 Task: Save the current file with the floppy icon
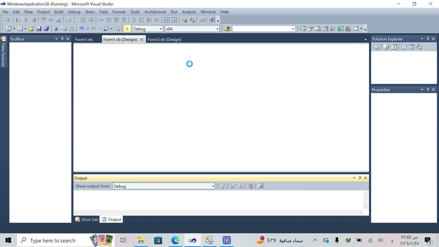pos(39,29)
